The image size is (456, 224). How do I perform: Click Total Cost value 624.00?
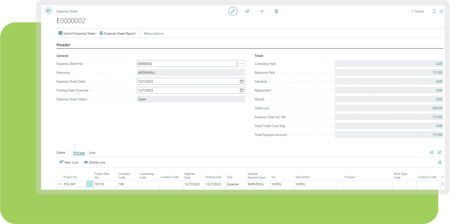coord(389,108)
